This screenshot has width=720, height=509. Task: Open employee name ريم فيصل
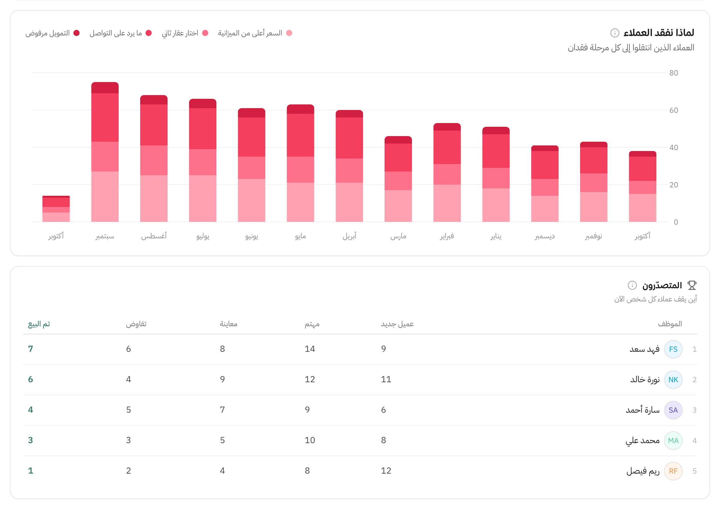point(643,471)
